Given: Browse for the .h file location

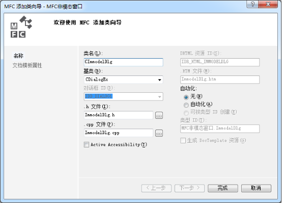Looking at the screenshot, I should point(159,115).
